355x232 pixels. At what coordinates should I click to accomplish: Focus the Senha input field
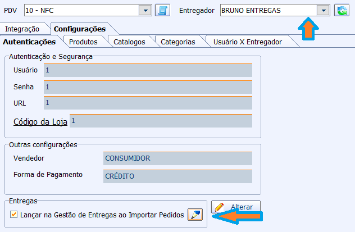pos(147,87)
